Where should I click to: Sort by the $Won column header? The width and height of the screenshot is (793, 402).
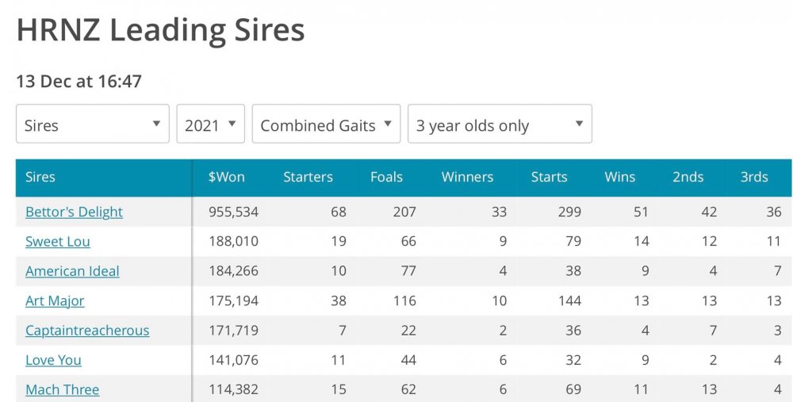[226, 177]
